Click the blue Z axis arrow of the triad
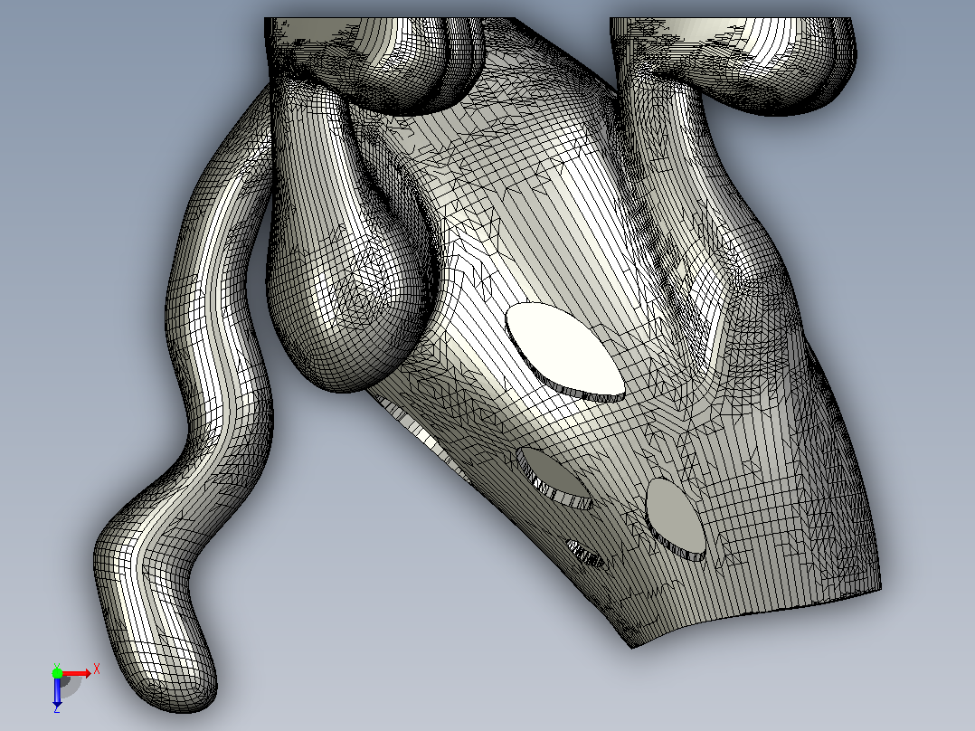The width and height of the screenshot is (975, 731). tap(57, 692)
